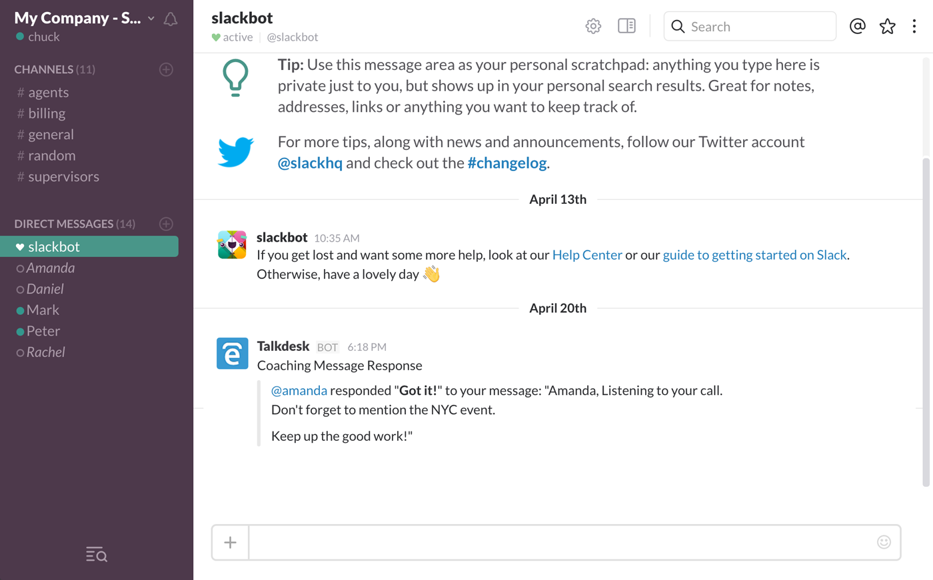The height and width of the screenshot is (580, 933).
Task: Open starred items icon
Action: click(x=887, y=26)
